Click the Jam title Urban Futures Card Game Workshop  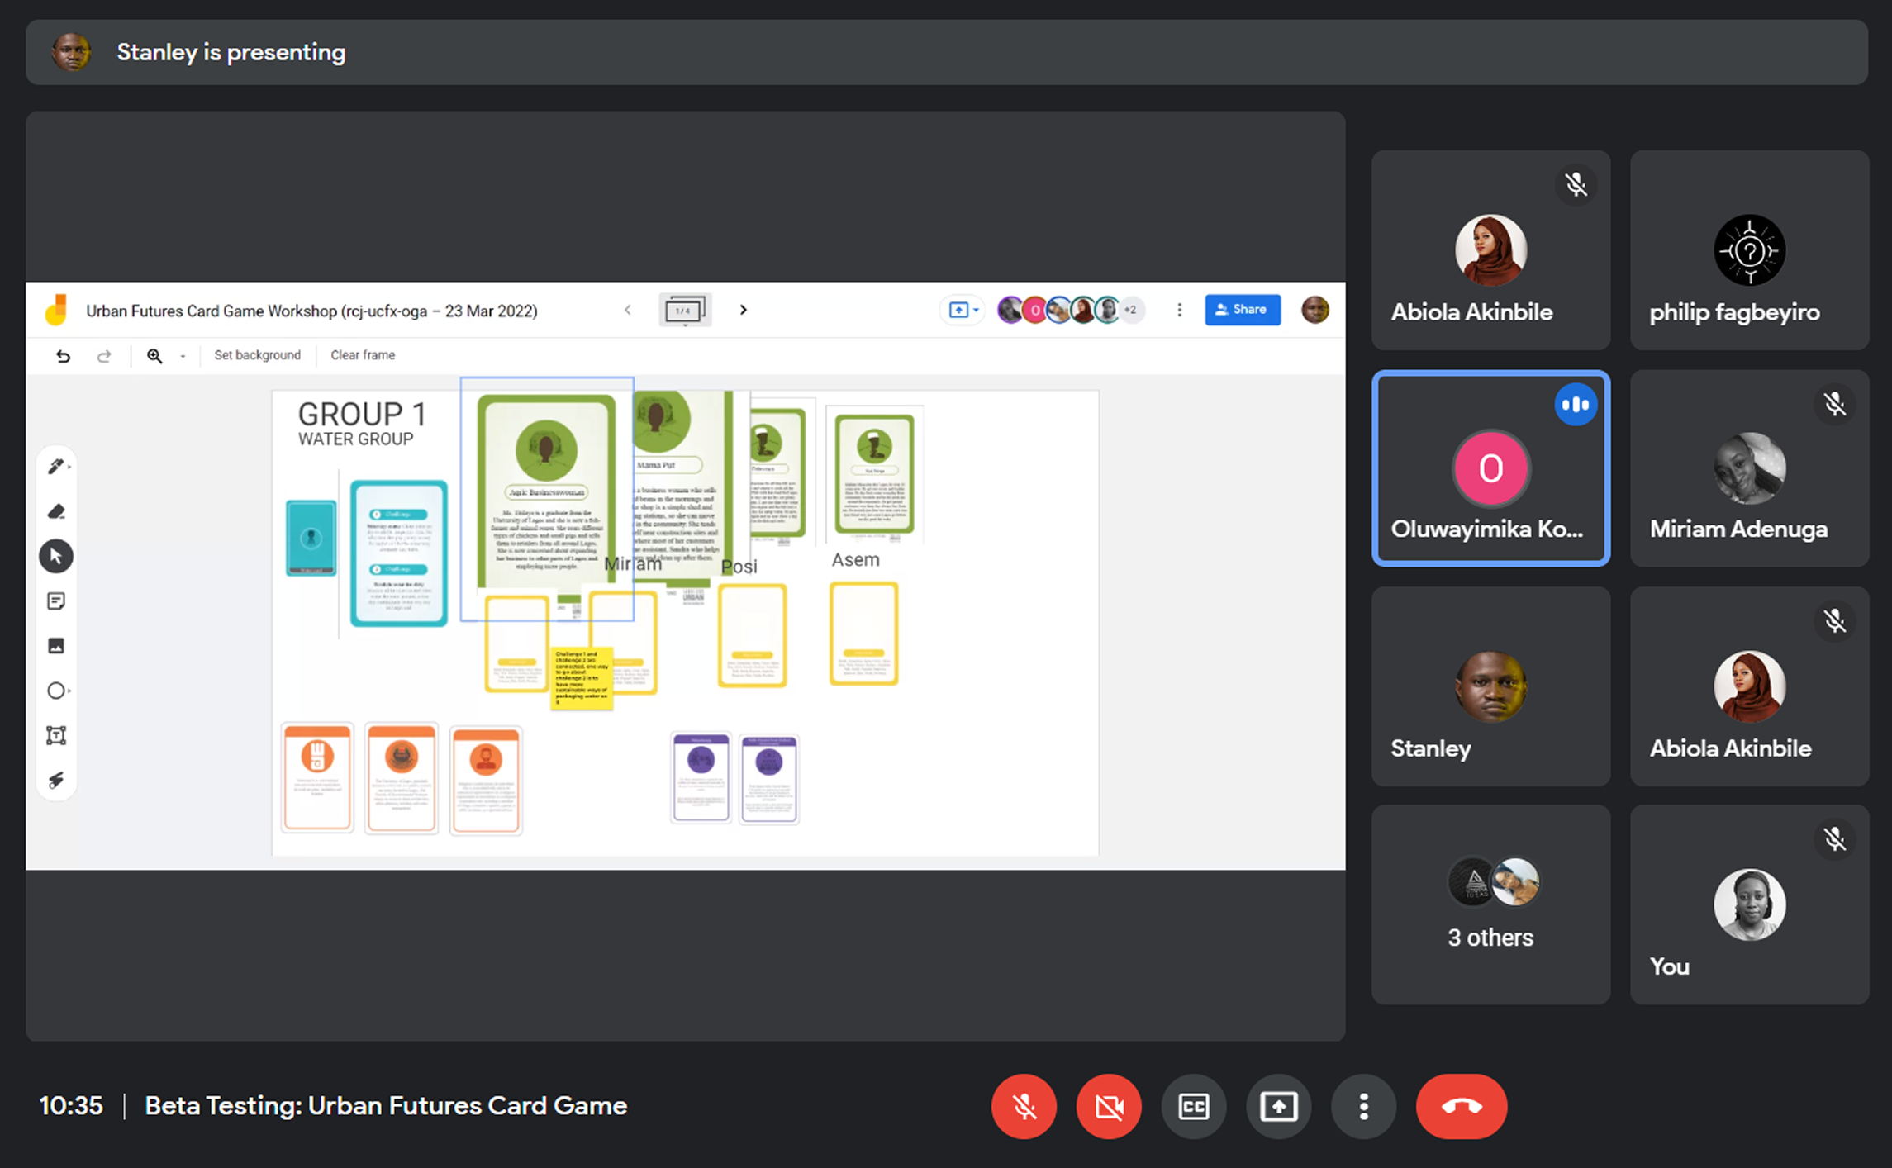coord(311,311)
